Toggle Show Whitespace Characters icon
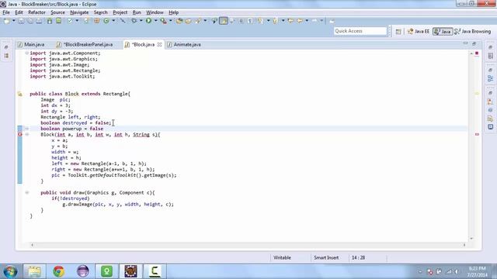 (x=250, y=21)
